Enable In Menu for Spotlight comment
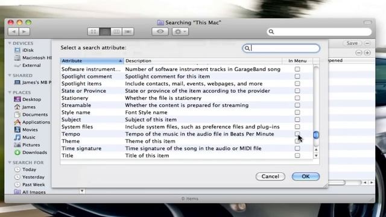Image resolution: width=386 pixels, height=217 pixels. click(x=297, y=77)
